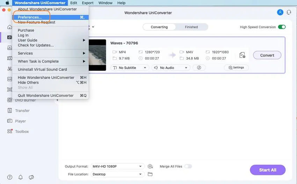Toggle Merge All Files switch
297x184 pixels.
tap(188, 166)
